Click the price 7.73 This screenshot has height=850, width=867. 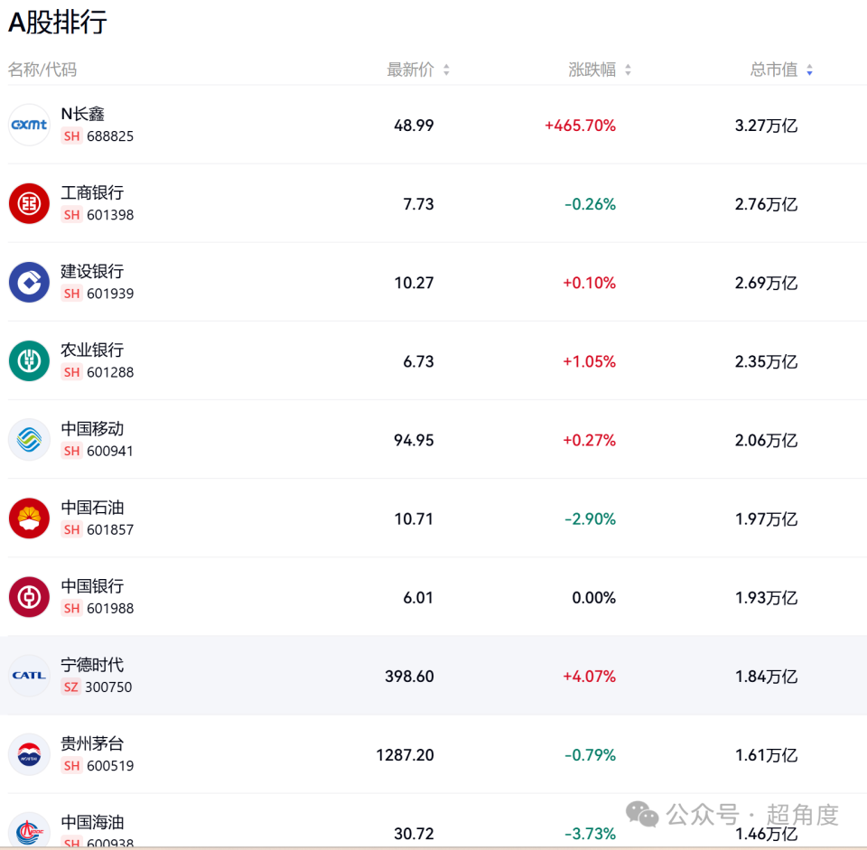pyautogui.click(x=418, y=204)
